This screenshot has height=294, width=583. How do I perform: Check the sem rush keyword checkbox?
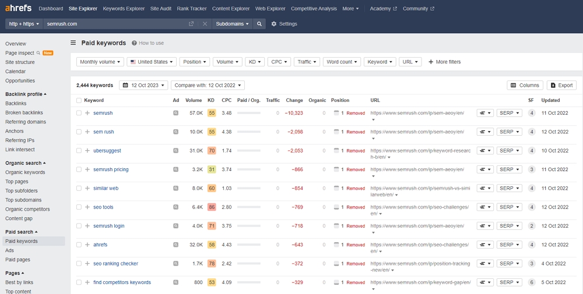point(79,132)
